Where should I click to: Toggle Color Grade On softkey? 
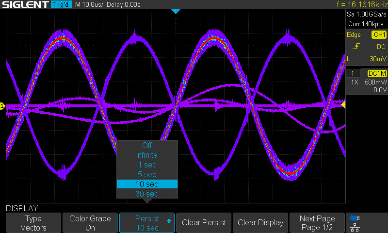pyautogui.click(x=90, y=223)
